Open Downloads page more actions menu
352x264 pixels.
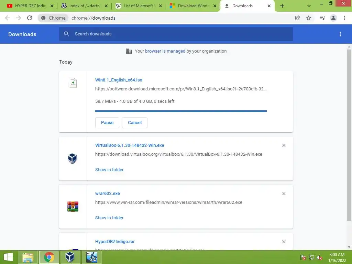coord(340,34)
